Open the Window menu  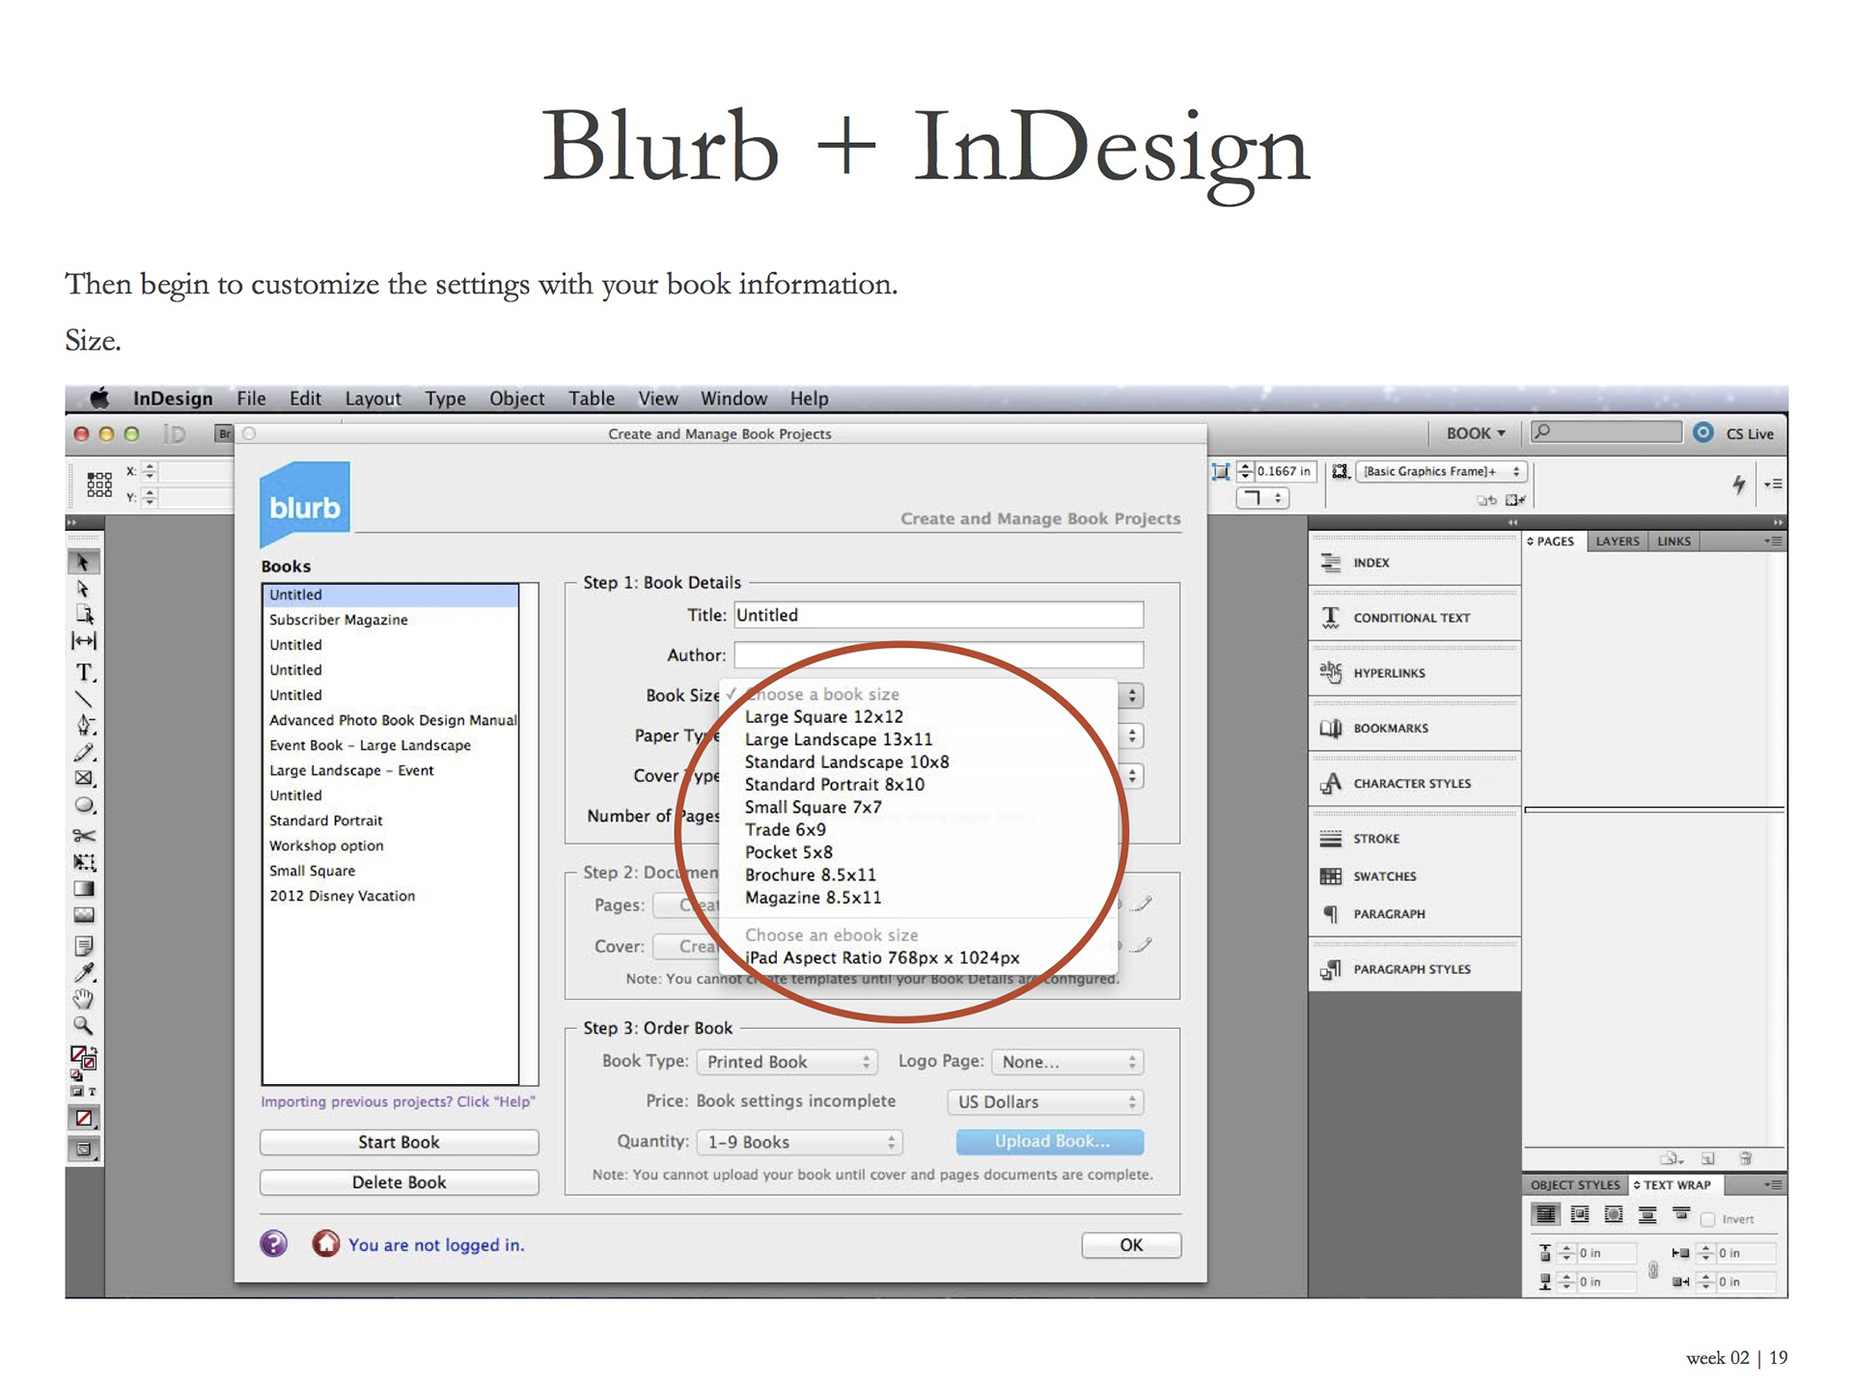coord(733,398)
